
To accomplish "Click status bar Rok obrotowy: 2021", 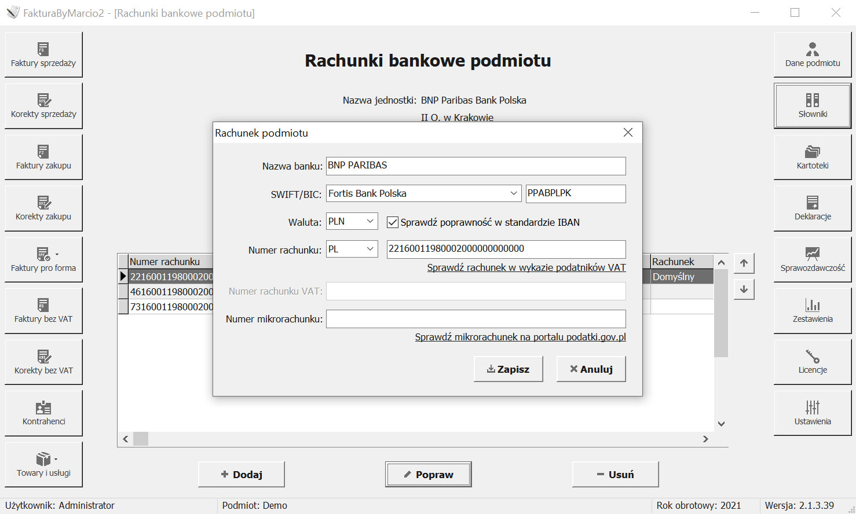I will [698, 505].
